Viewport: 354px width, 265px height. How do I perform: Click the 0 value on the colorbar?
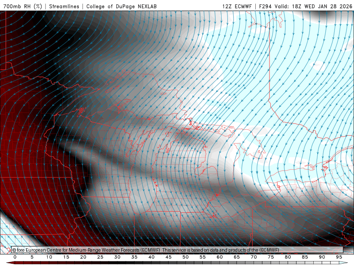tap(15, 257)
